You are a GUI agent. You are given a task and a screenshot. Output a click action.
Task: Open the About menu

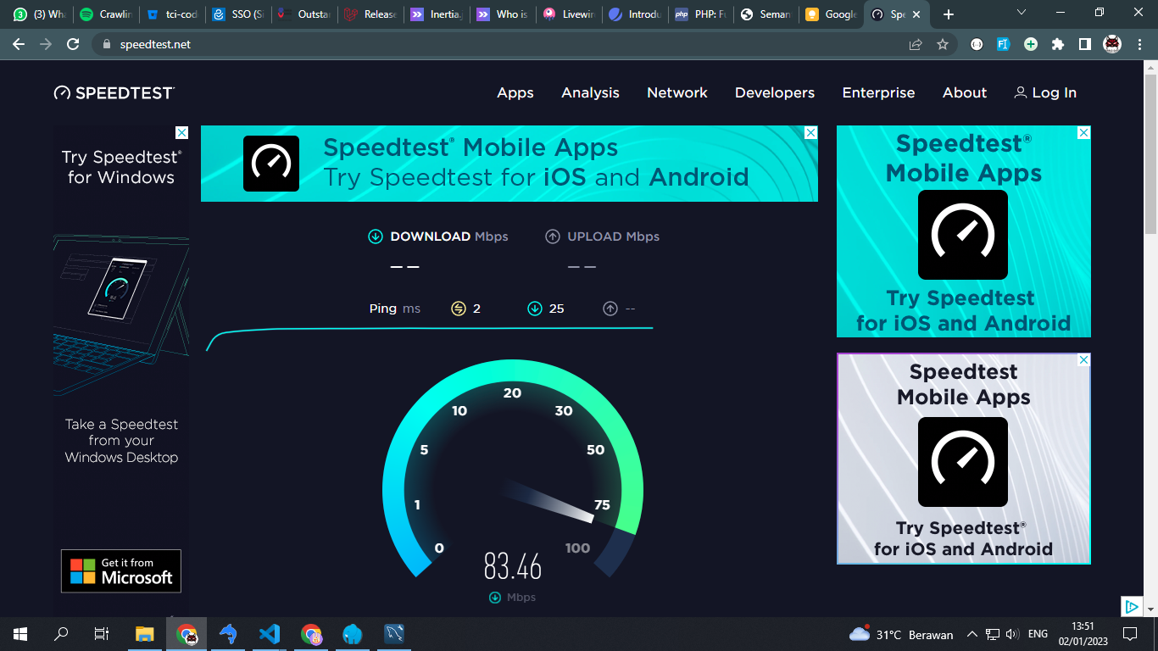coord(965,92)
